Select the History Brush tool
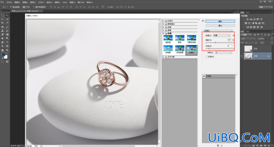The width and height of the screenshot is (274, 147). [x=7, y=31]
